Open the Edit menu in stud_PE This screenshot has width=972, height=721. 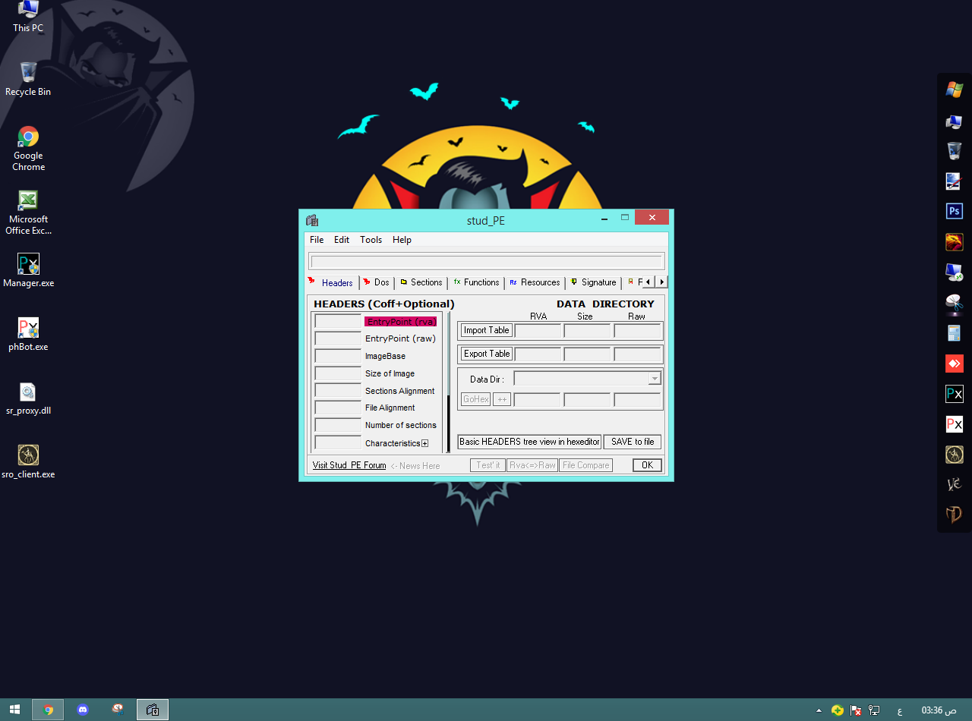click(x=342, y=240)
